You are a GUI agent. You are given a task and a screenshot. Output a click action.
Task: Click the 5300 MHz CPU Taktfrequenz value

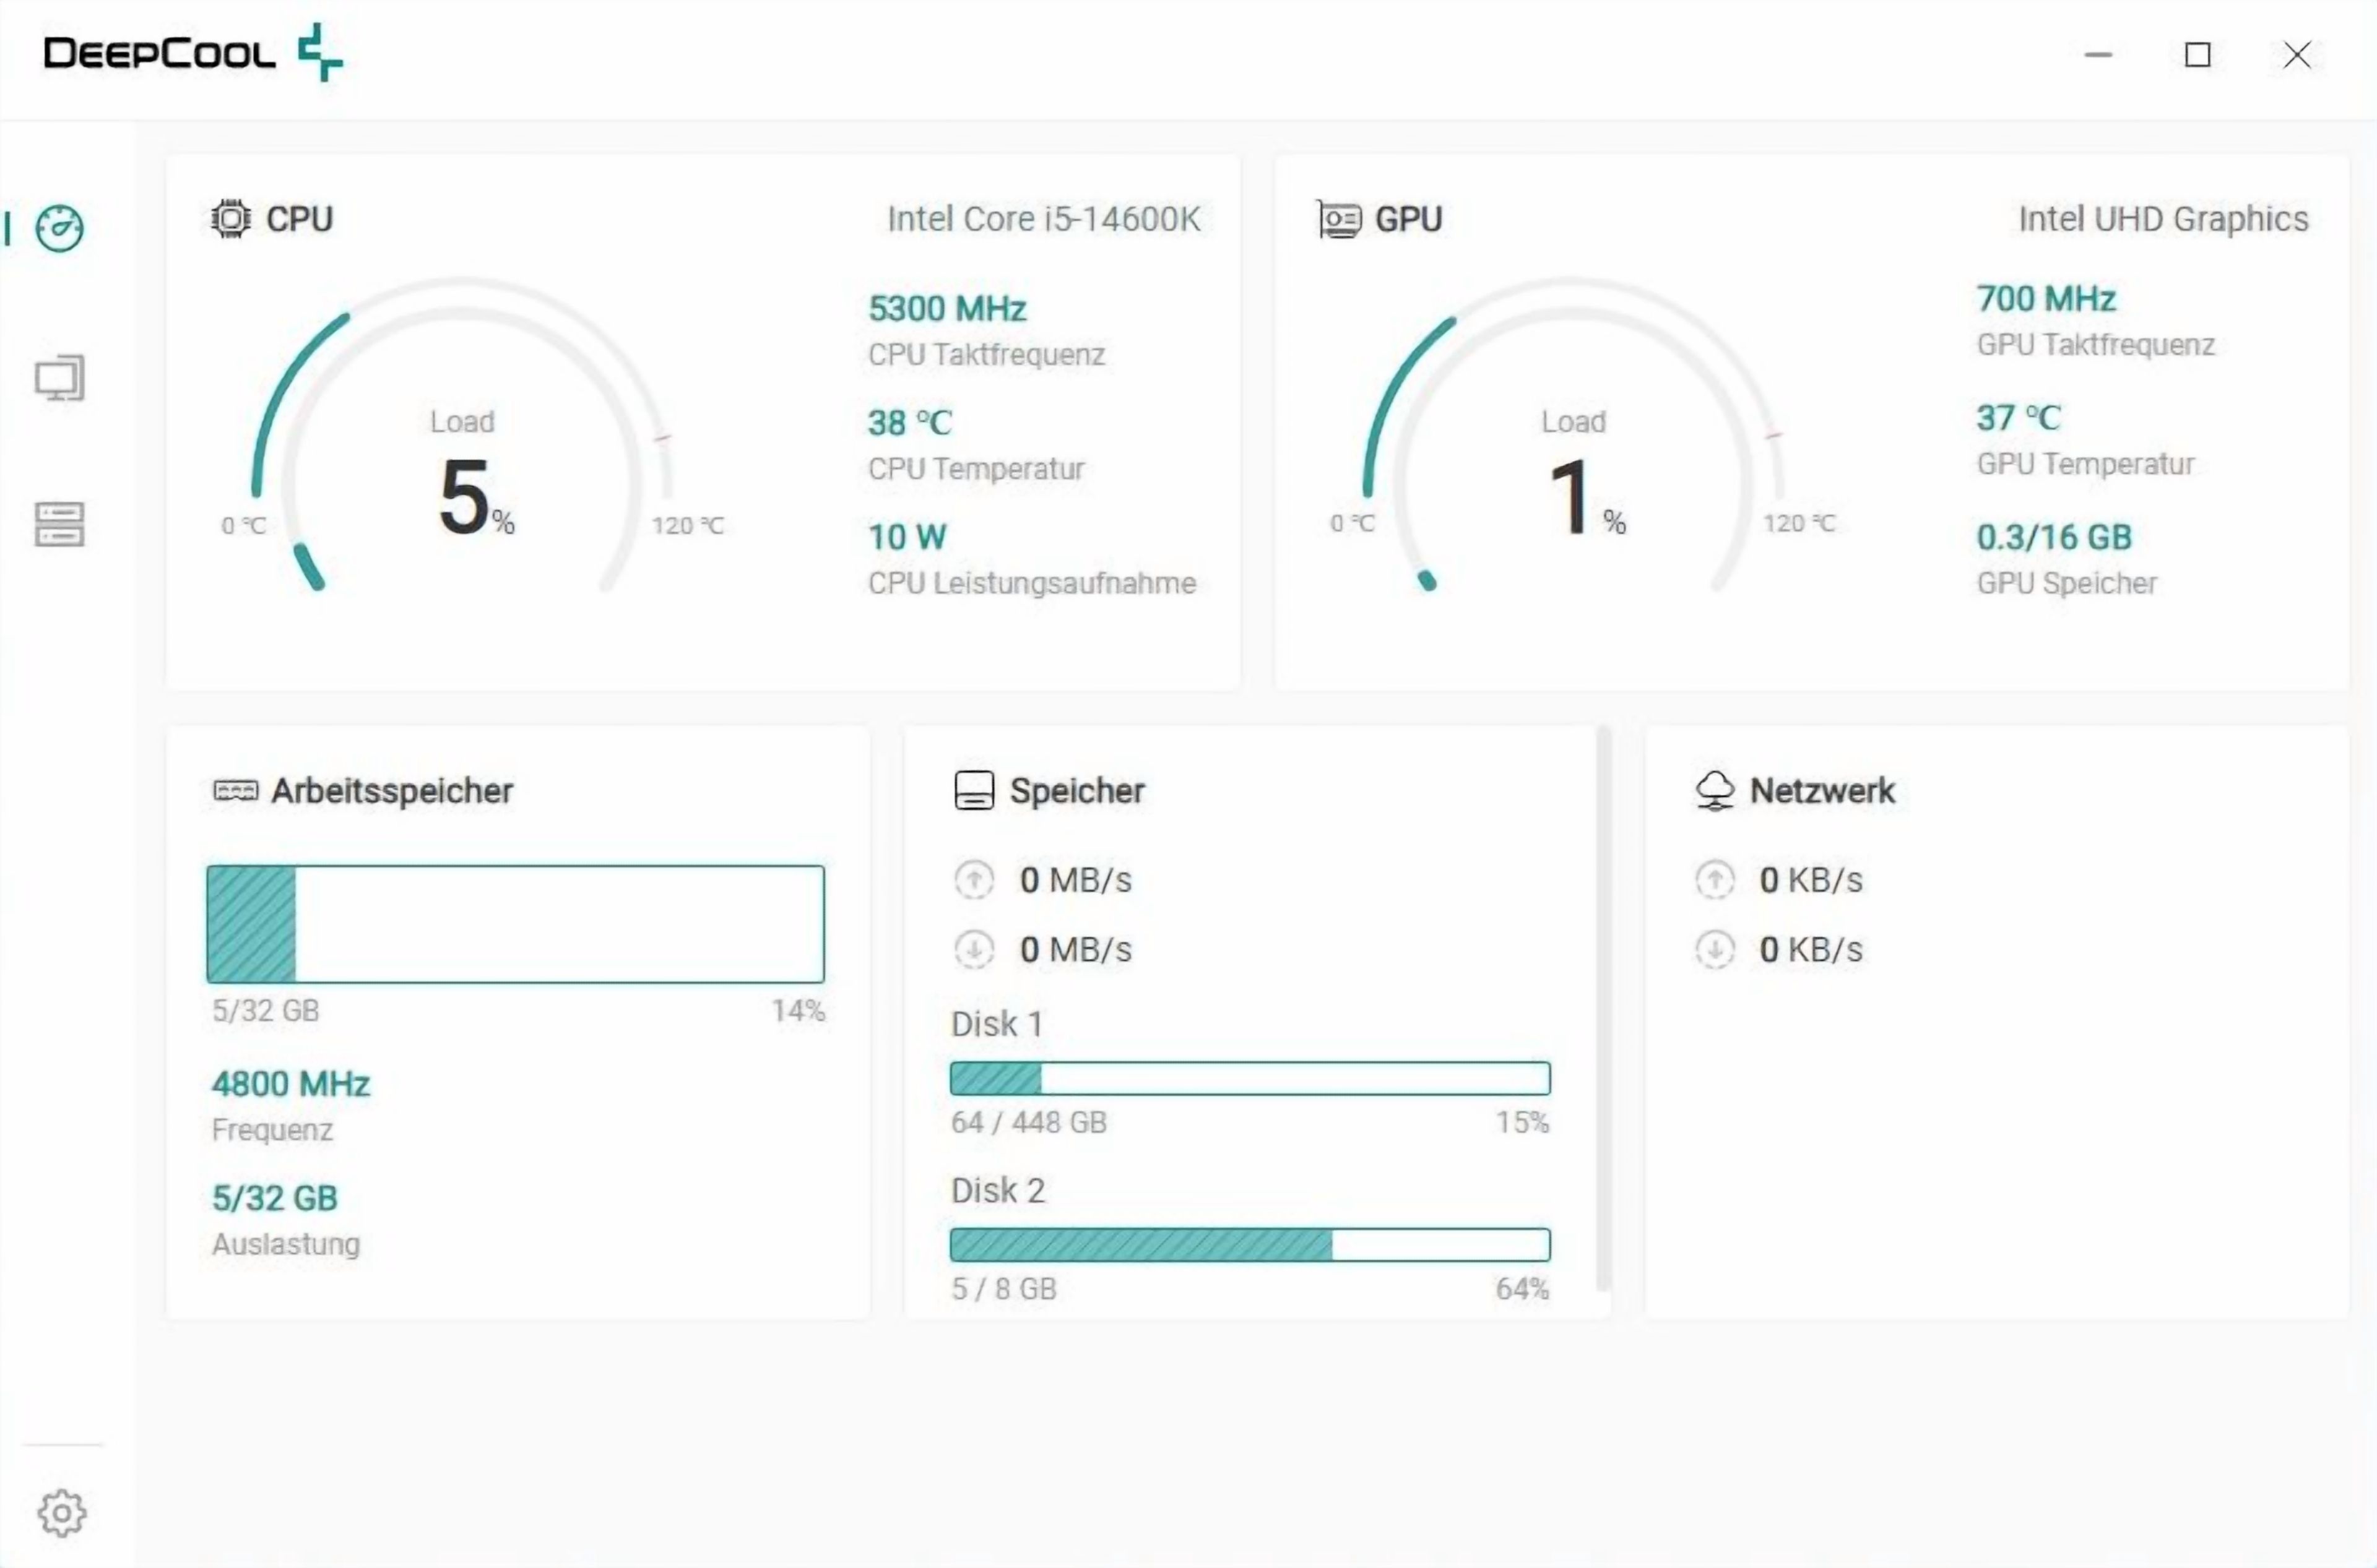coord(946,308)
